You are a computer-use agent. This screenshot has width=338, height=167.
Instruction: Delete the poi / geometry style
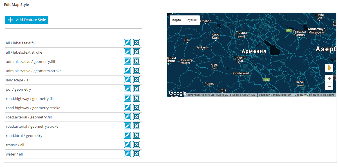(136, 89)
